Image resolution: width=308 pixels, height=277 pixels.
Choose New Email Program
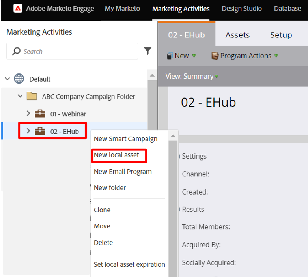[x=123, y=172]
